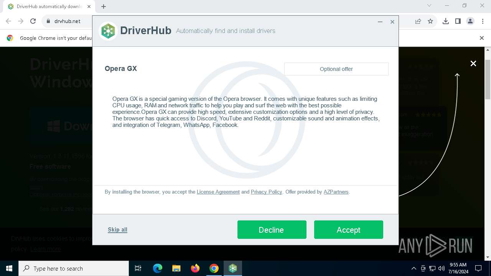
Task: Open cookie policy Learn more link
Action: click(x=45, y=249)
